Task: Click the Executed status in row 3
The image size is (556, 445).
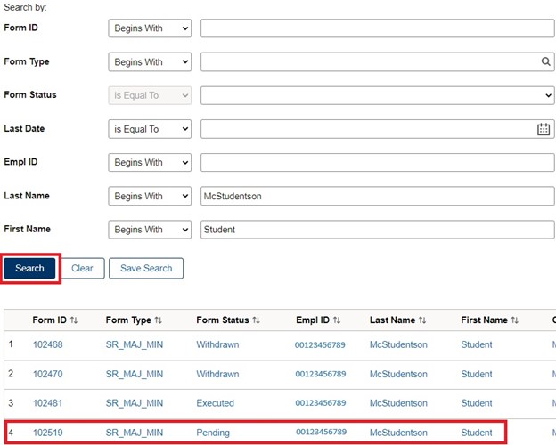Action: pyautogui.click(x=215, y=403)
